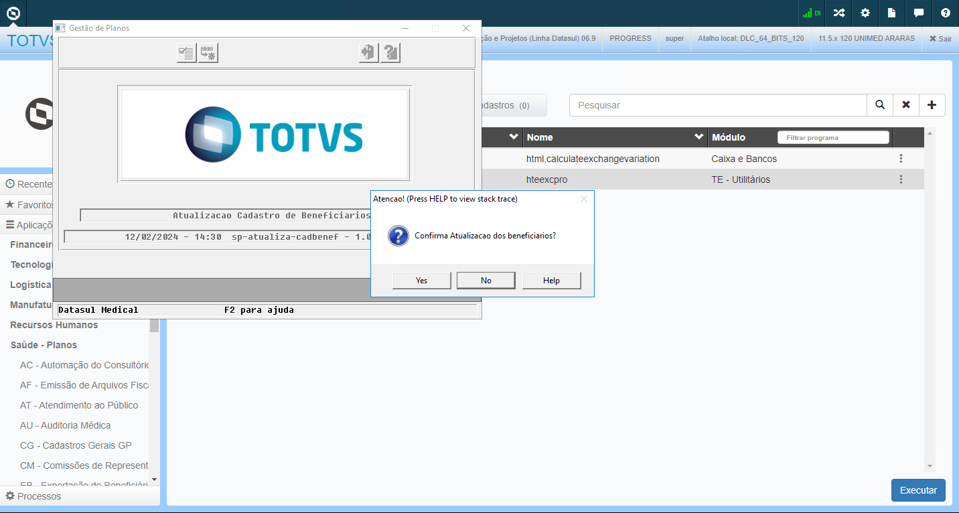Click the exit door icon in Gestão de Planos toolbar
Screen dimensions: 959x513
click(369, 53)
